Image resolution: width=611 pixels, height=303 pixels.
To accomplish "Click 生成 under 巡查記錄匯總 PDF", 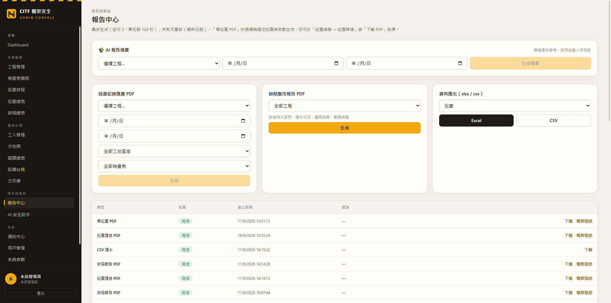I will pos(174,181).
